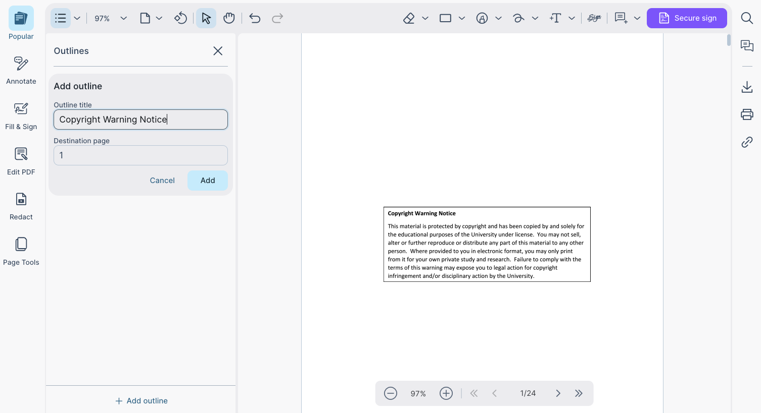Download the PDF from the right sidebar
Image resolution: width=761 pixels, height=413 pixels.
(747, 87)
